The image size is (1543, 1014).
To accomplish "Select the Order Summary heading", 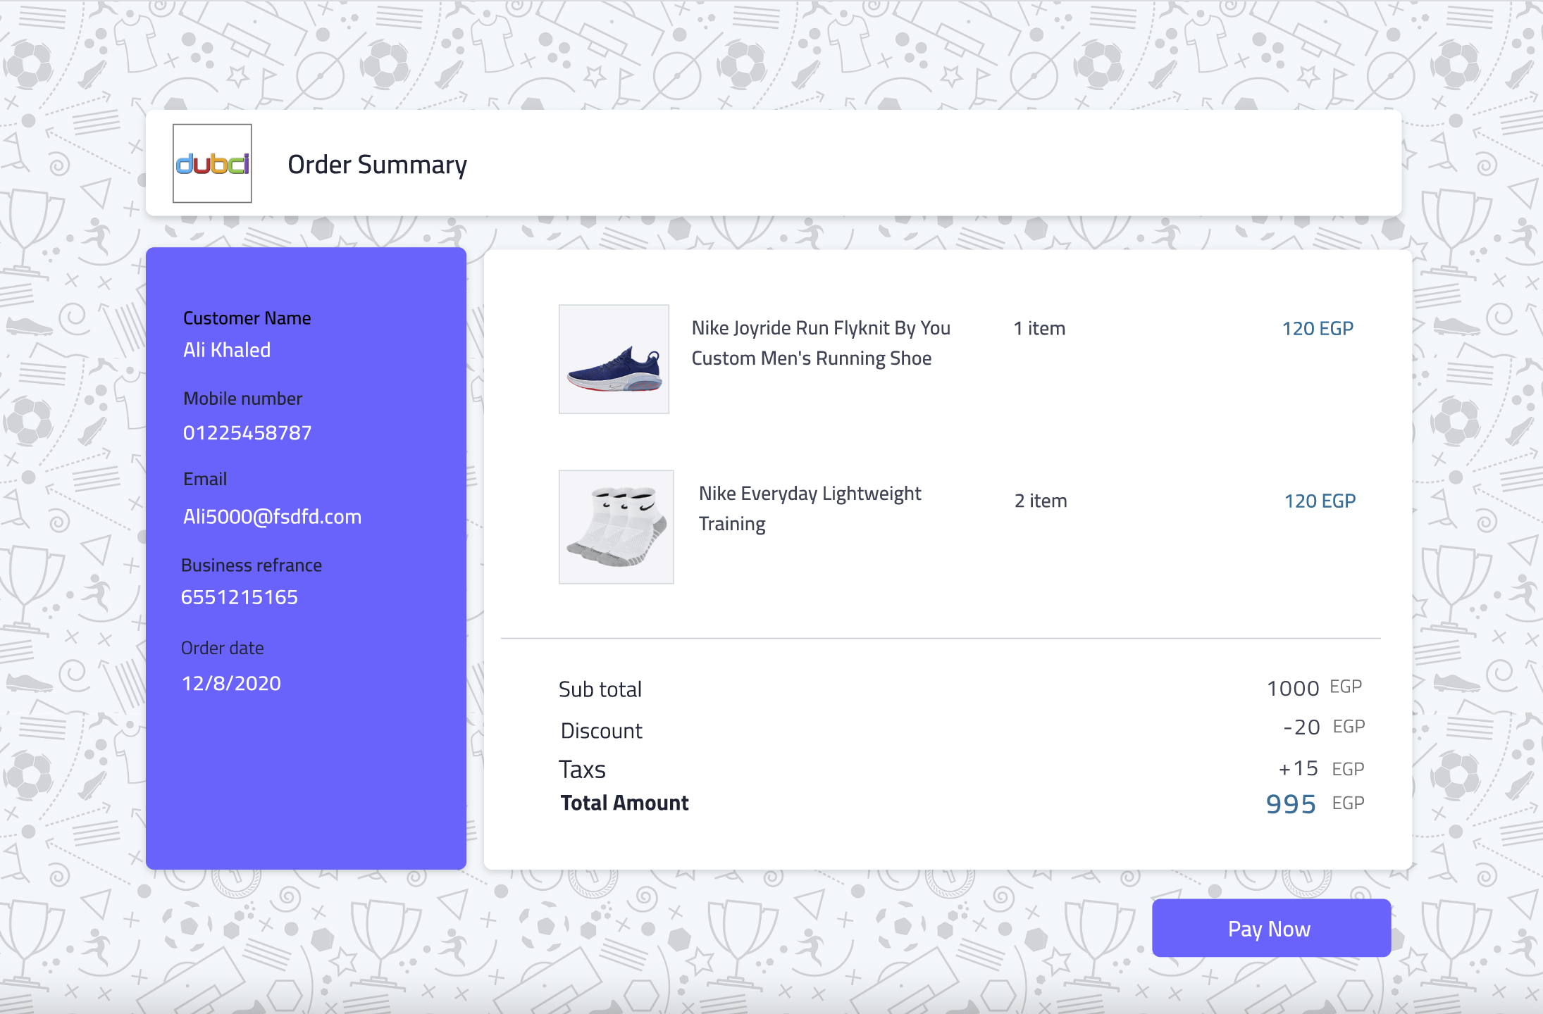I will (377, 165).
